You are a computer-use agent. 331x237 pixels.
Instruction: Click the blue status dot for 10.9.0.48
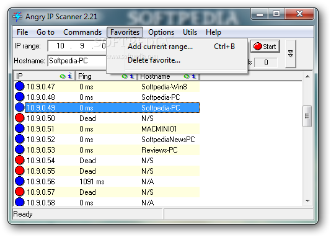[20, 97]
